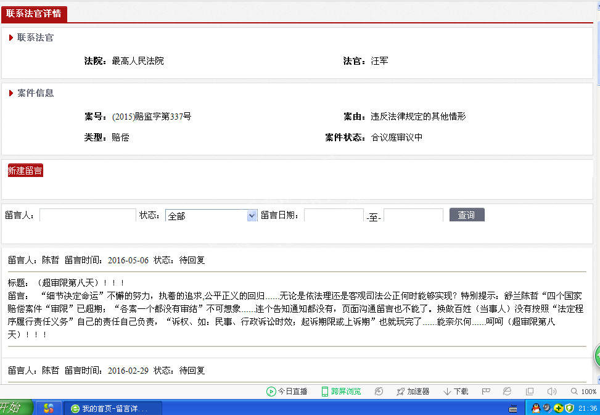Viewport: 600px width, 415px height.
Task: Click the circular plus icon left of 加速器
Action: tap(379, 392)
